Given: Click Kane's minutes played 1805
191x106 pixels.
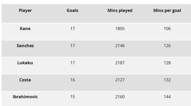Looking at the screenshot, I should (x=120, y=29).
